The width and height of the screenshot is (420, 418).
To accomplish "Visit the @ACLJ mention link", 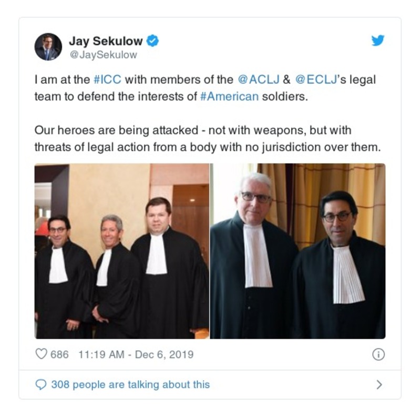I will [259, 79].
